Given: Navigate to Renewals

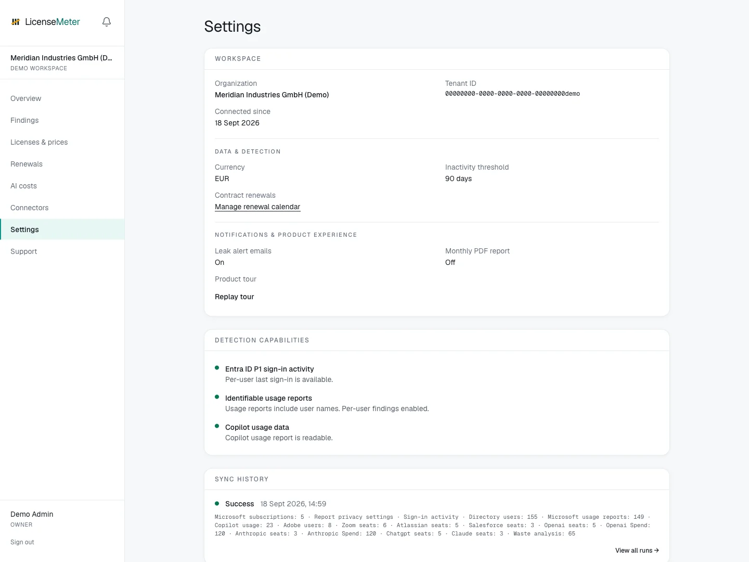Looking at the screenshot, I should click(62, 164).
